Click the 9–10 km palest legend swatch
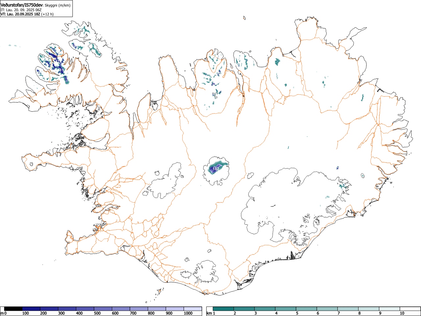The image size is (421, 316). pyautogui.click(x=390, y=309)
